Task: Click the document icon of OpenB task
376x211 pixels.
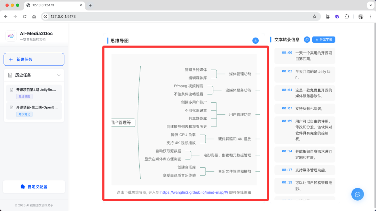Action: click(x=11, y=107)
